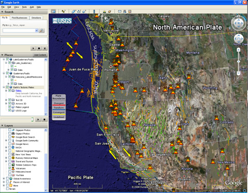This screenshot has width=248, height=193.
Task: Click the Places opacity slider handle
Action: coord(32,120)
